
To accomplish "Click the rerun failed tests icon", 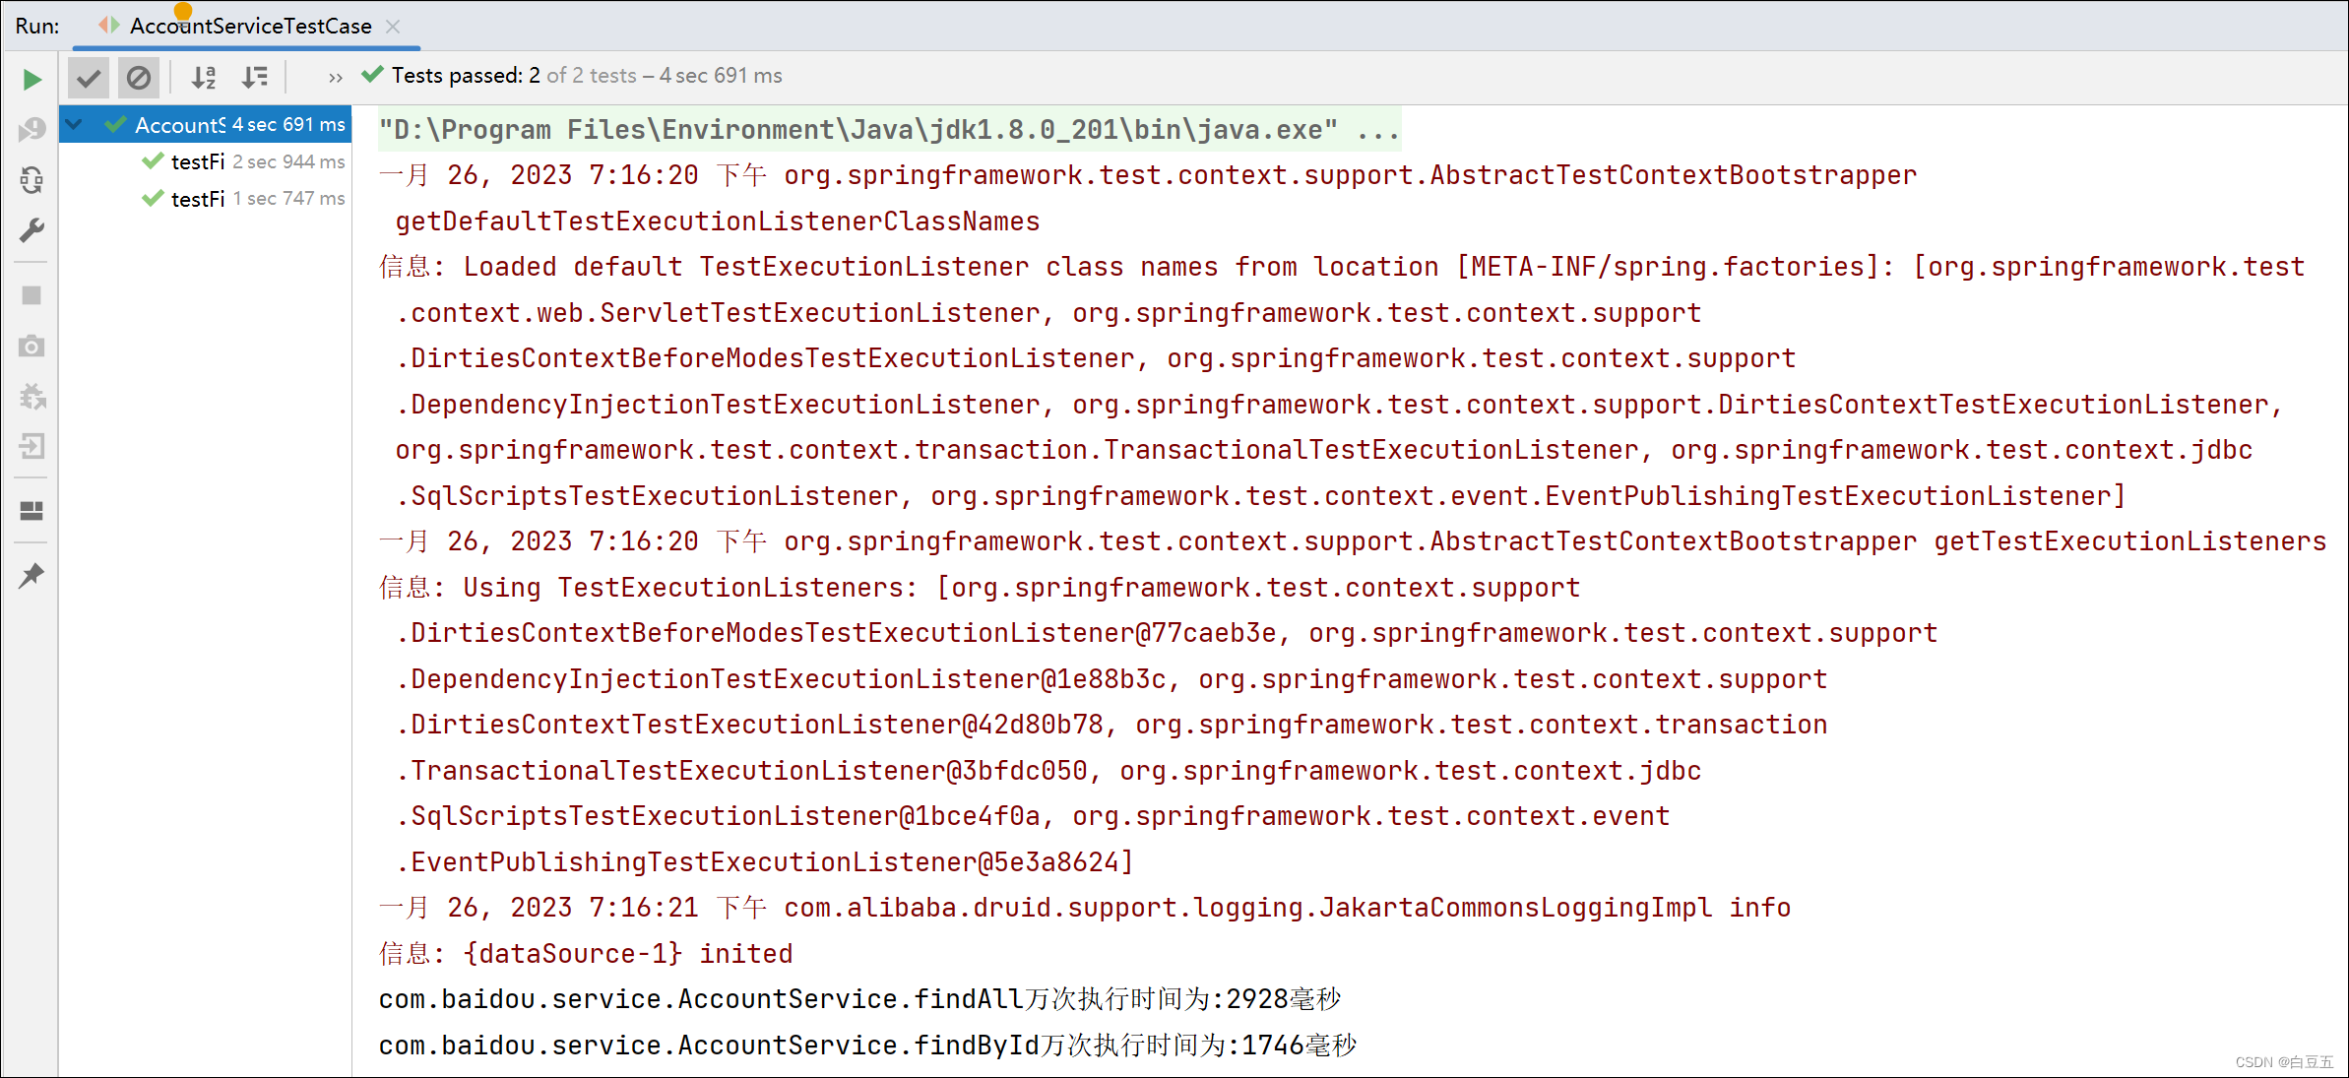I will coord(32,129).
